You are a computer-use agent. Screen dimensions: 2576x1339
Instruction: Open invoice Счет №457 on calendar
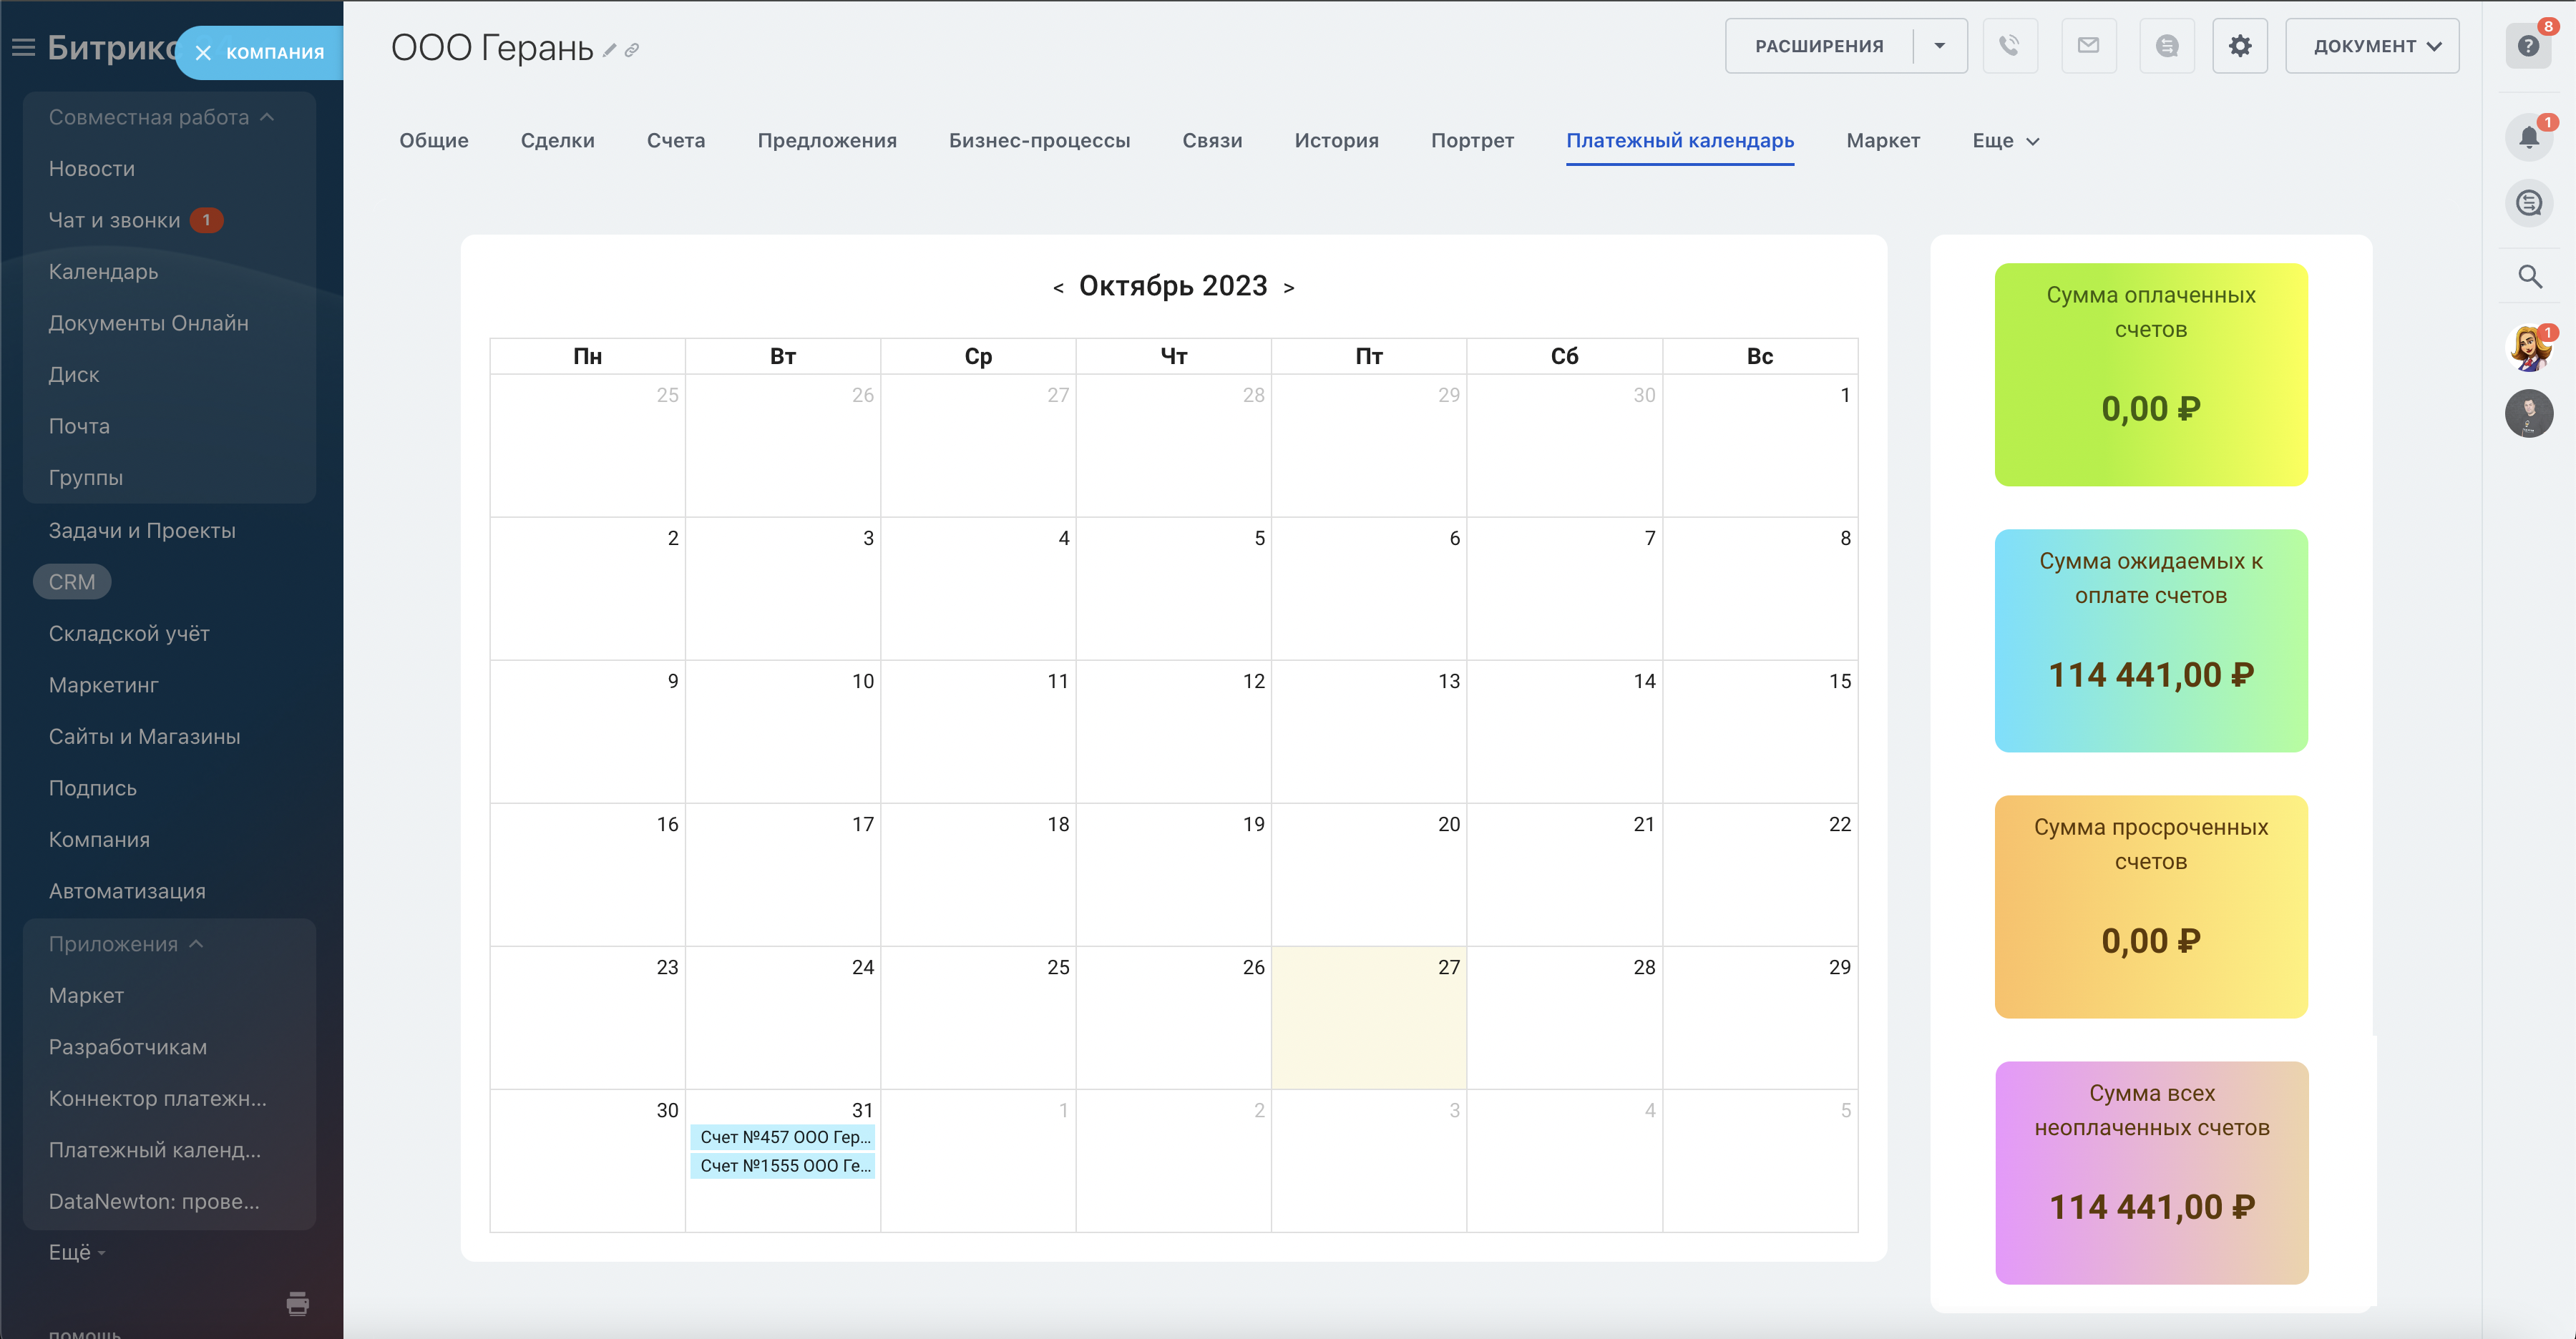783,1137
